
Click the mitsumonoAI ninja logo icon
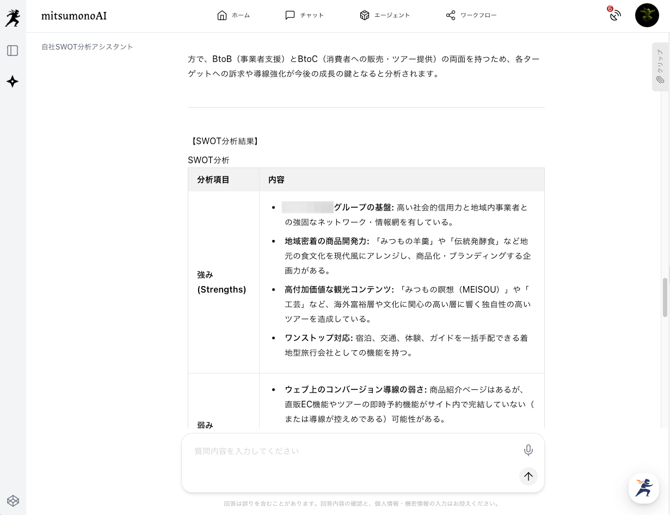[13, 16]
